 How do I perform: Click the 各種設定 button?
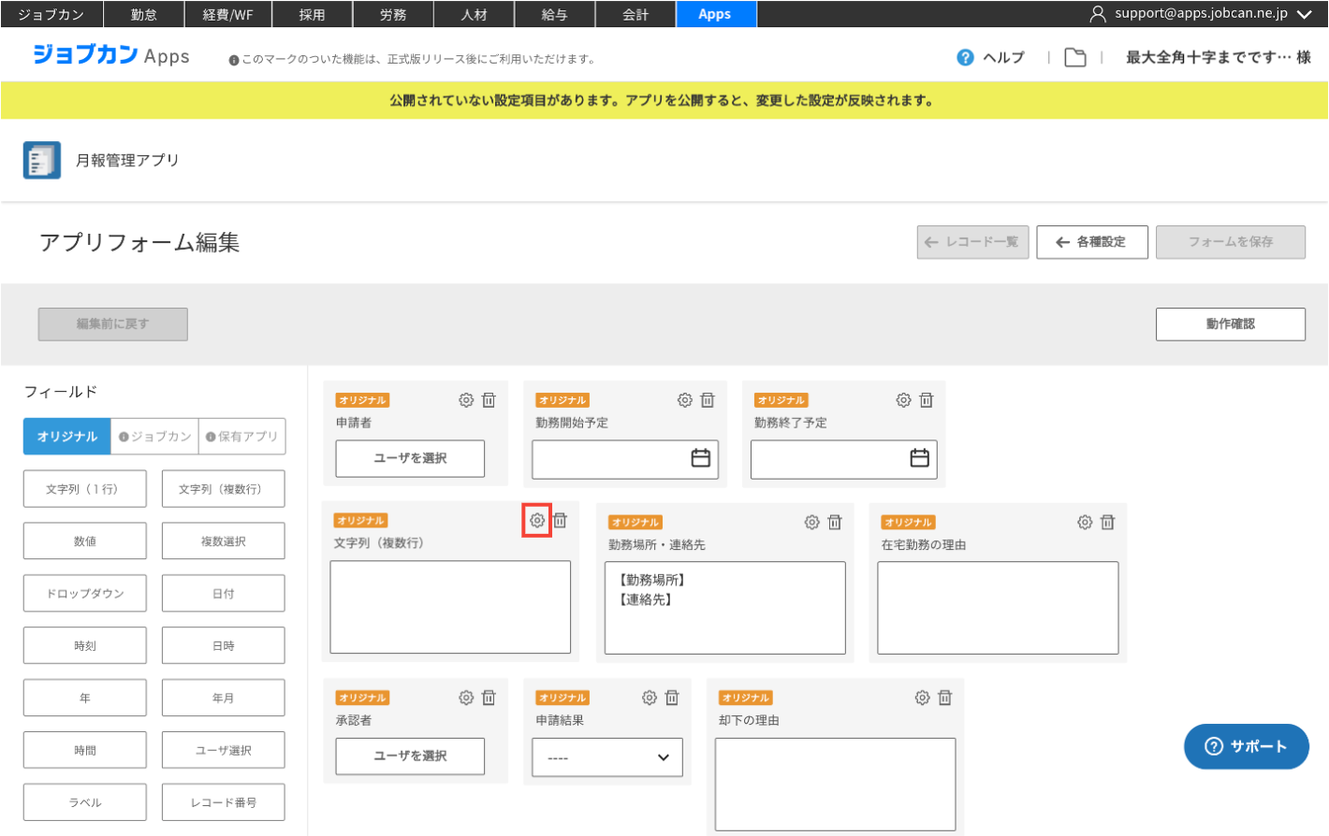tap(1091, 242)
